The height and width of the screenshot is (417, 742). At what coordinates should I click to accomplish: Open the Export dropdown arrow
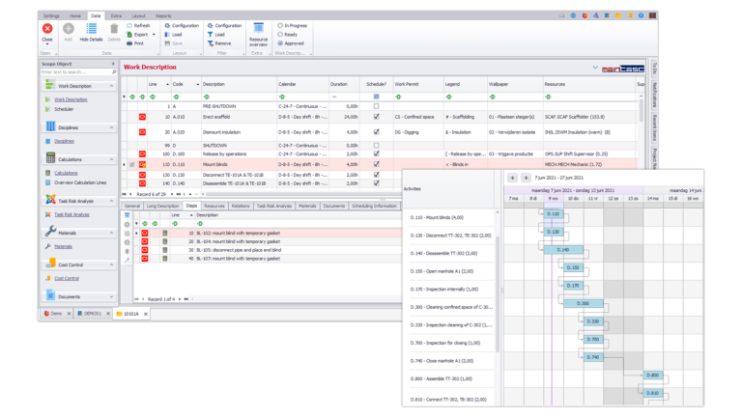(x=154, y=35)
